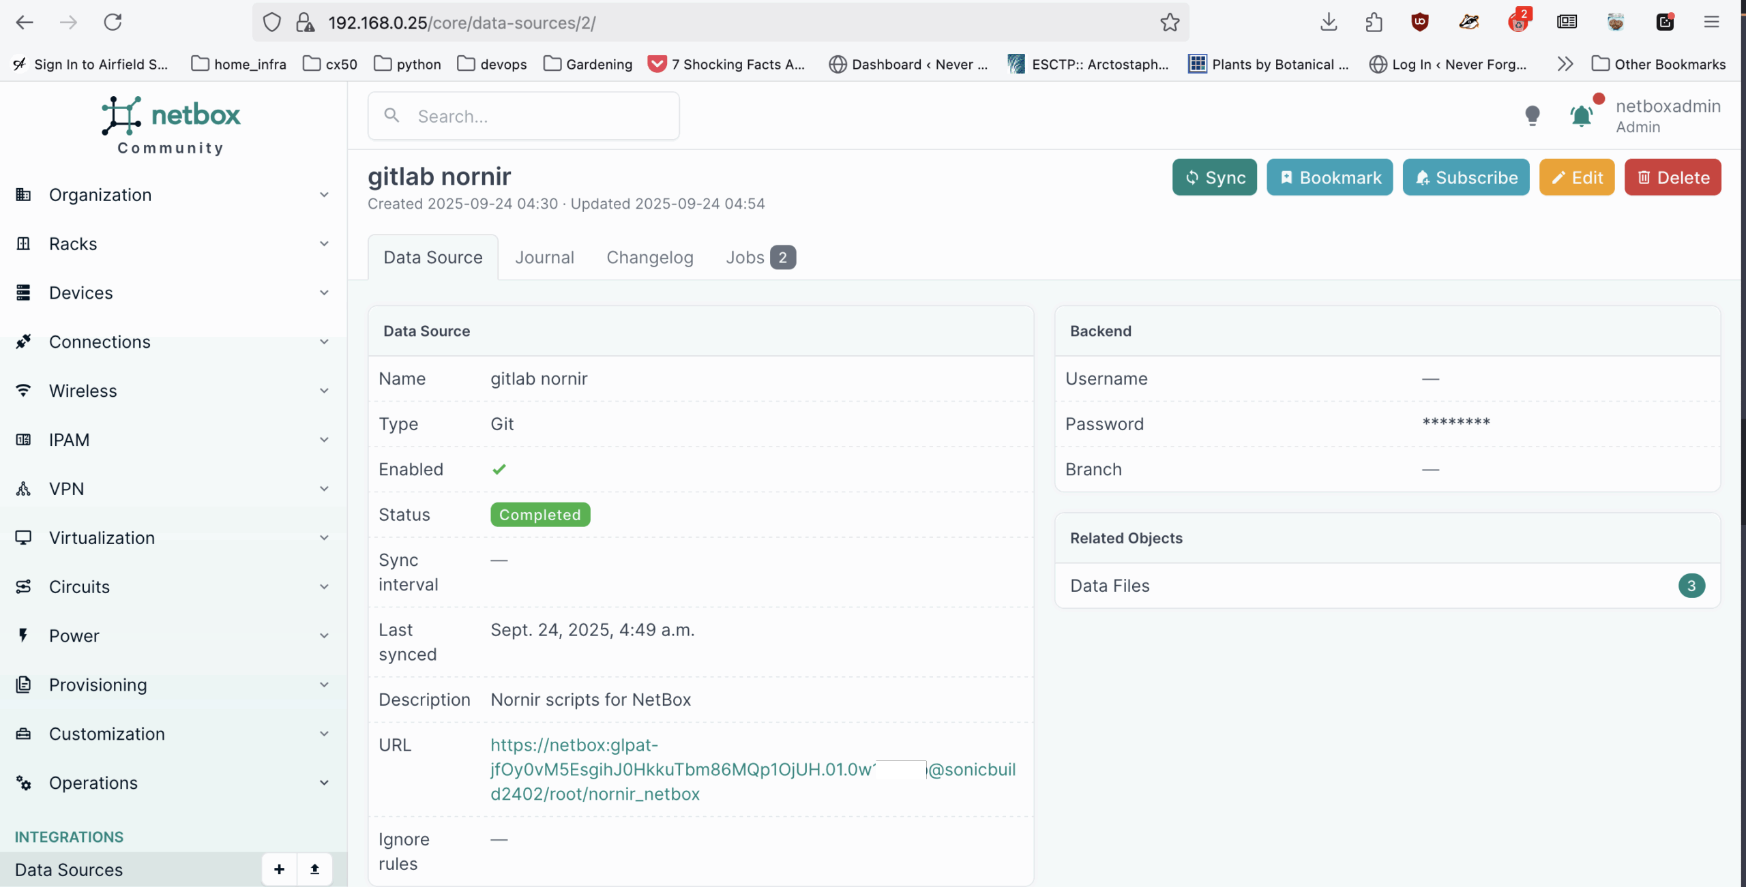
Task: Toggle the light bulb theme icon
Action: pyautogui.click(x=1532, y=116)
